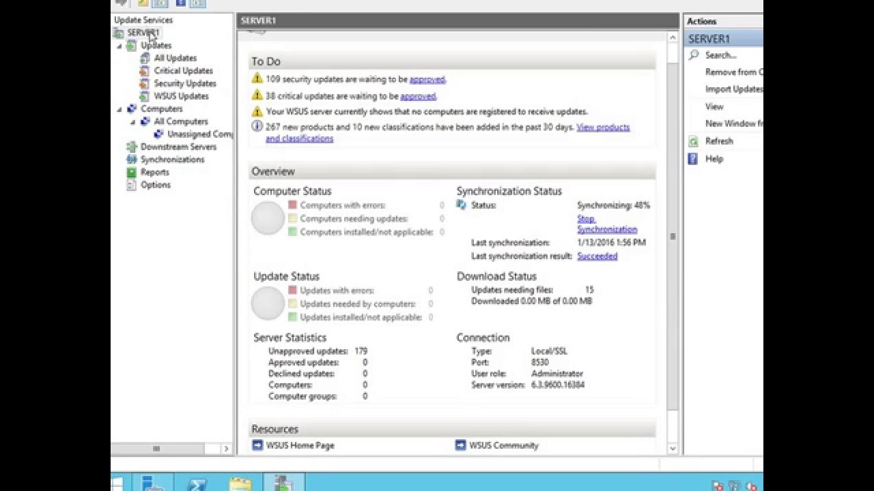Collapse the Updates tree node
The width and height of the screenshot is (874, 491).
point(119,46)
